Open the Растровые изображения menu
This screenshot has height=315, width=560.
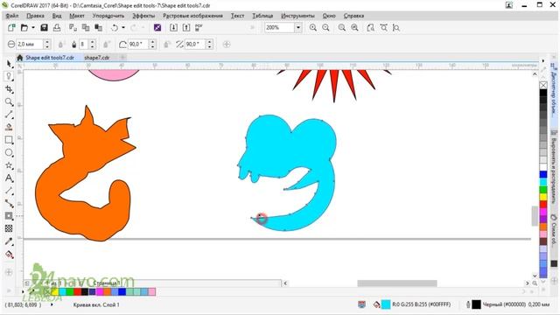pos(192,16)
